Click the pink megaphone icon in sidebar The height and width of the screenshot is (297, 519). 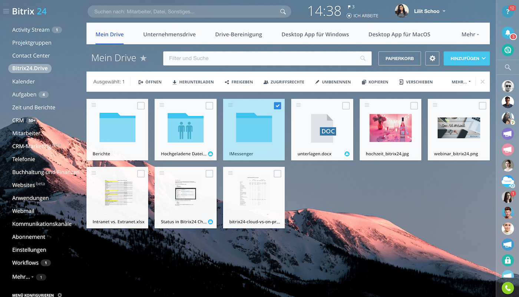(x=508, y=149)
